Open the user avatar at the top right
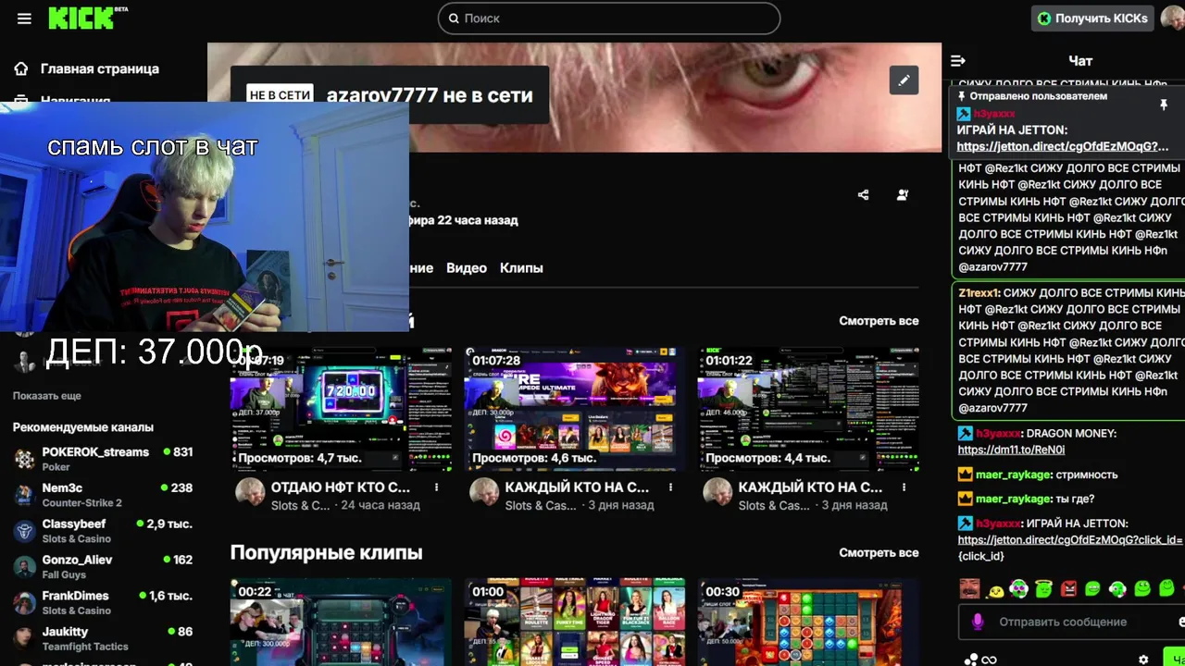The height and width of the screenshot is (666, 1185). tap(1173, 18)
